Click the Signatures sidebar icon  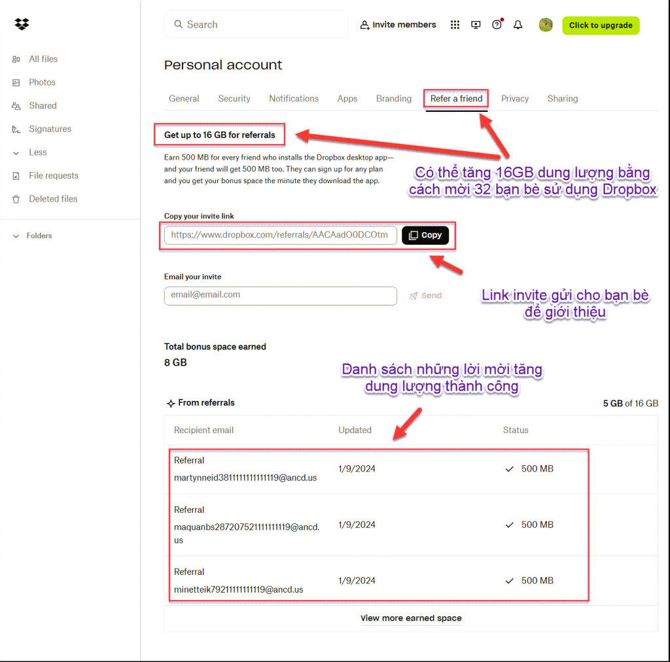(x=16, y=130)
